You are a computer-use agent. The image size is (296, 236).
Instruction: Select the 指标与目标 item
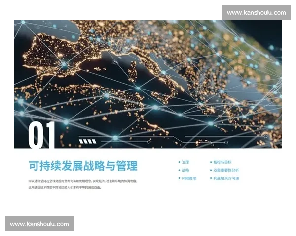(222, 162)
